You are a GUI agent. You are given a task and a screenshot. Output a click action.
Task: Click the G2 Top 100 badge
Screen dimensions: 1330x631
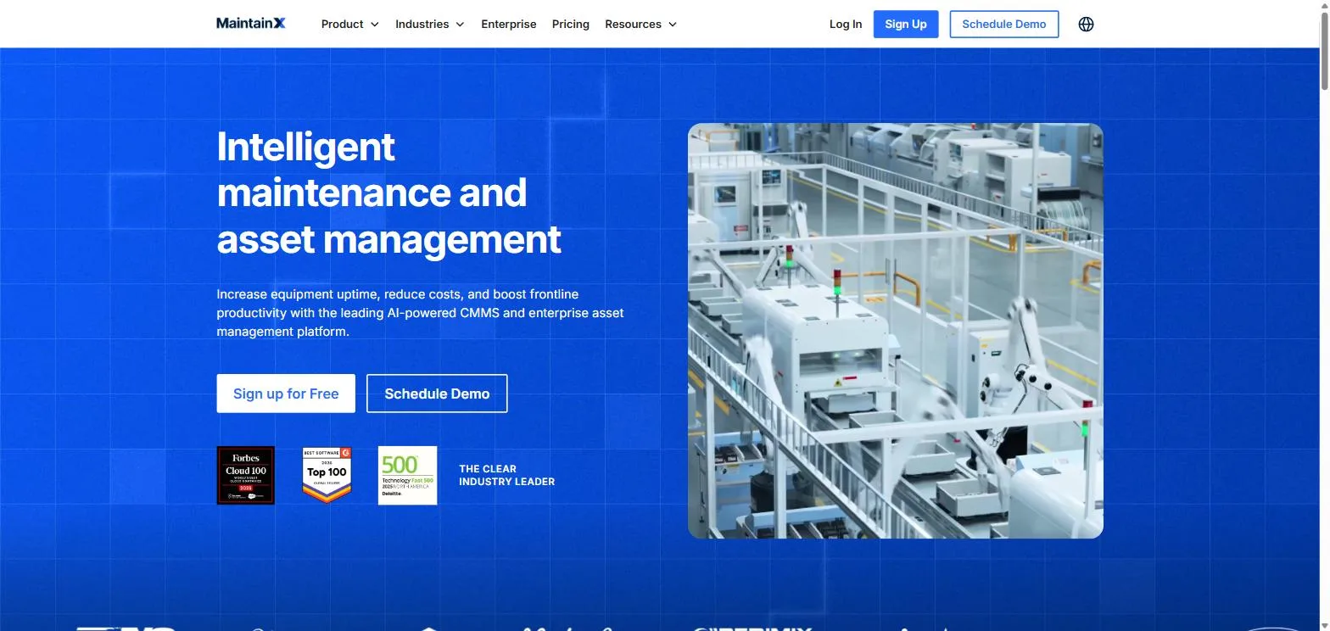[327, 476]
